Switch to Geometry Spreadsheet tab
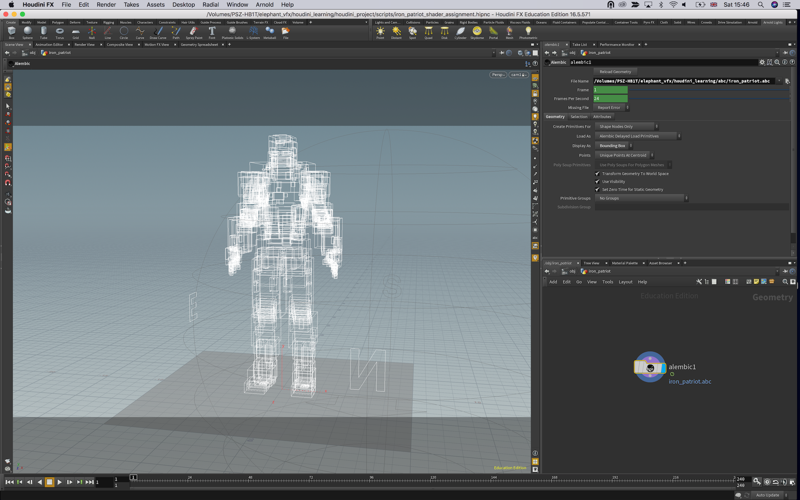This screenshot has height=500, width=800. (x=199, y=45)
